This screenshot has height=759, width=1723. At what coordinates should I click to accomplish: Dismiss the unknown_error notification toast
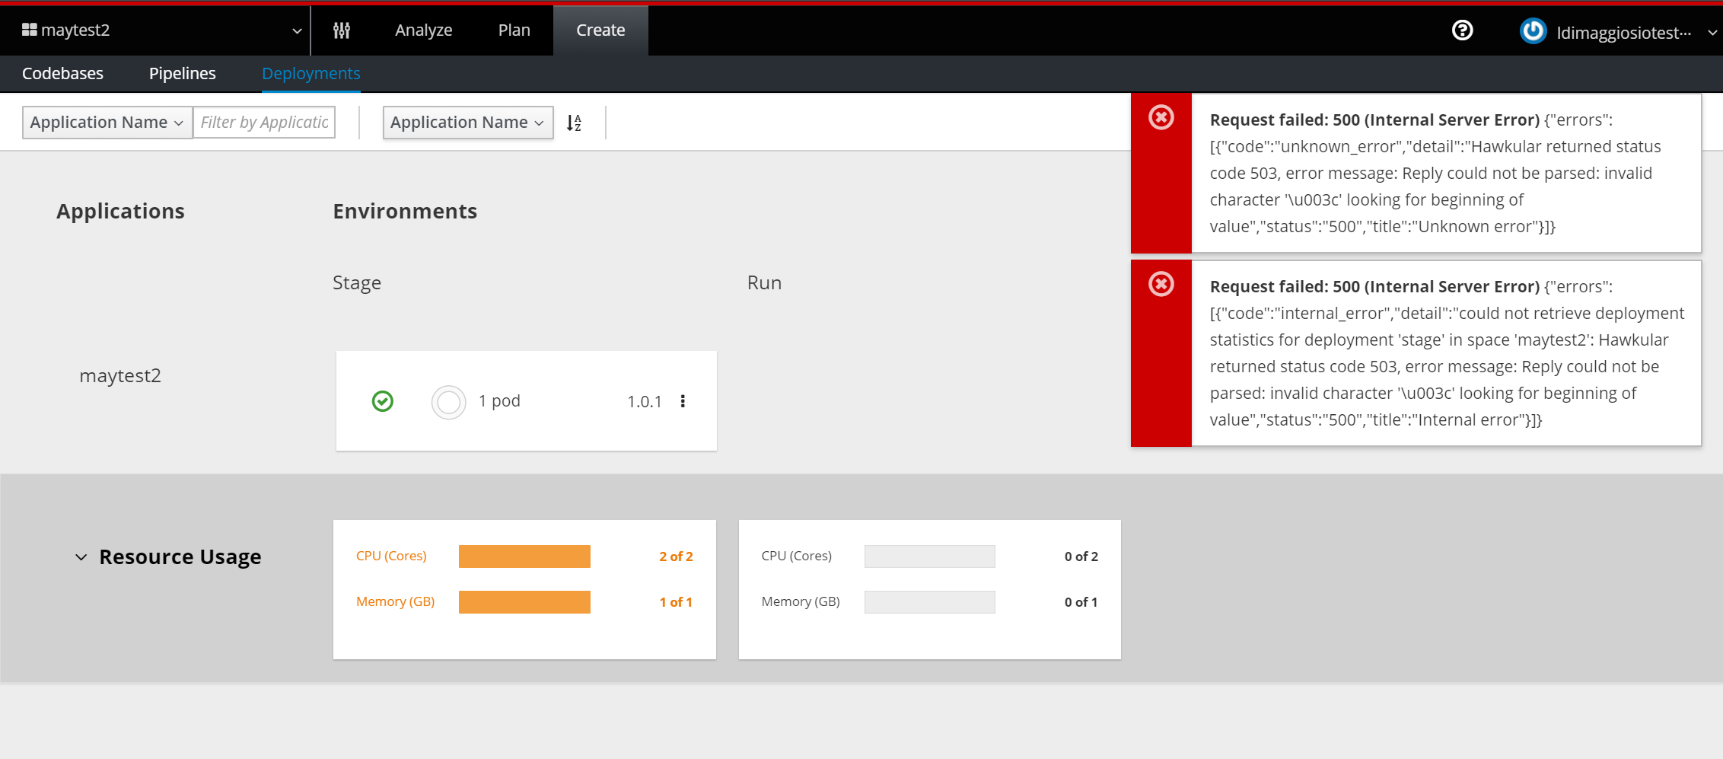(x=1161, y=117)
